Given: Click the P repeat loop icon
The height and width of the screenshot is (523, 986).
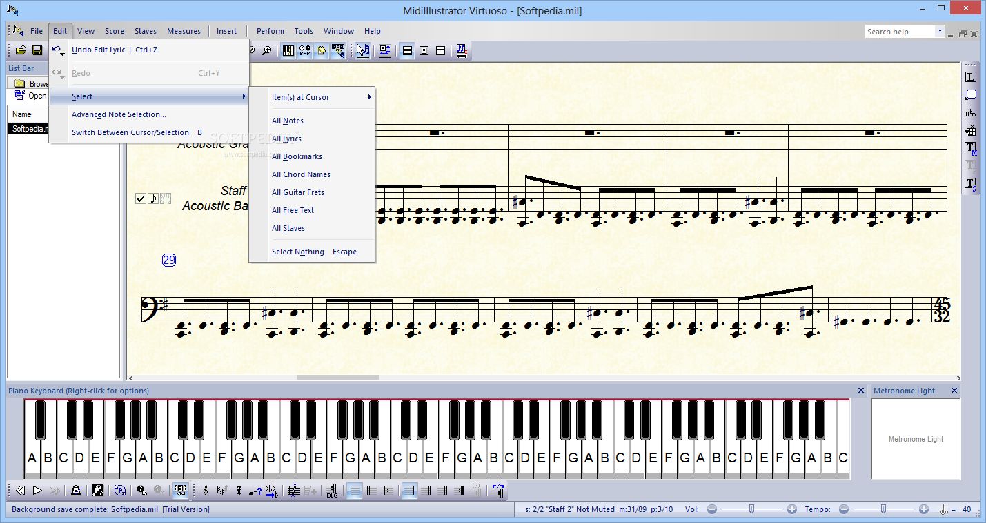Looking at the screenshot, I should click(x=120, y=491).
